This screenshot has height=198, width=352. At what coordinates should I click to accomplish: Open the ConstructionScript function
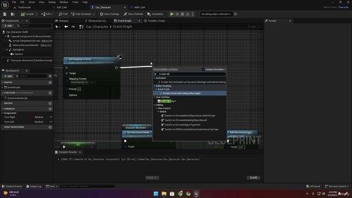(17, 98)
